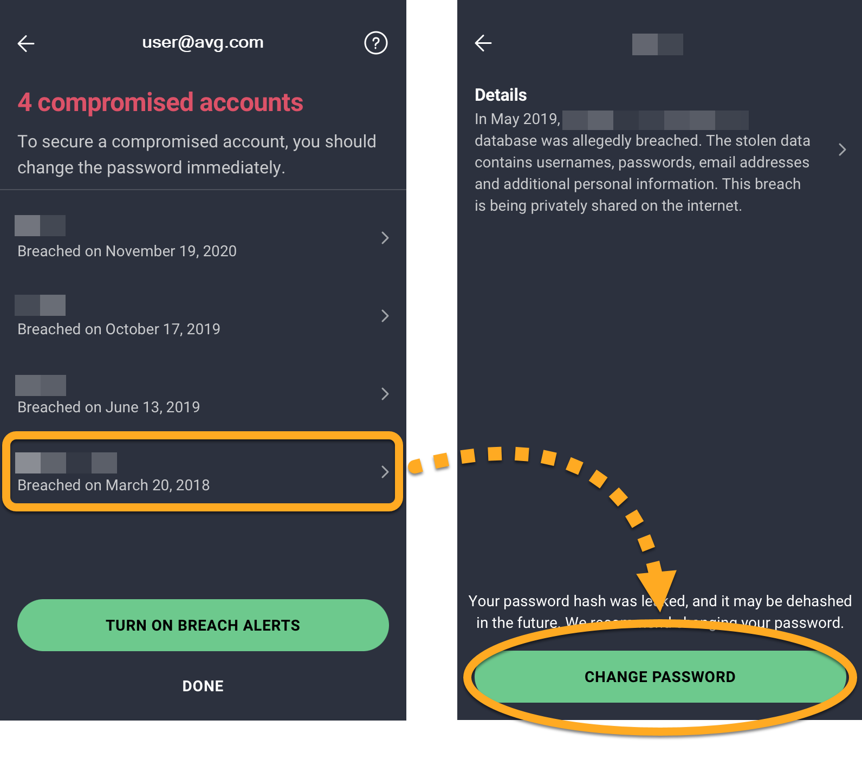Expand the June 13, 2019 breach chevron
The image size is (862, 759).
coord(385,394)
